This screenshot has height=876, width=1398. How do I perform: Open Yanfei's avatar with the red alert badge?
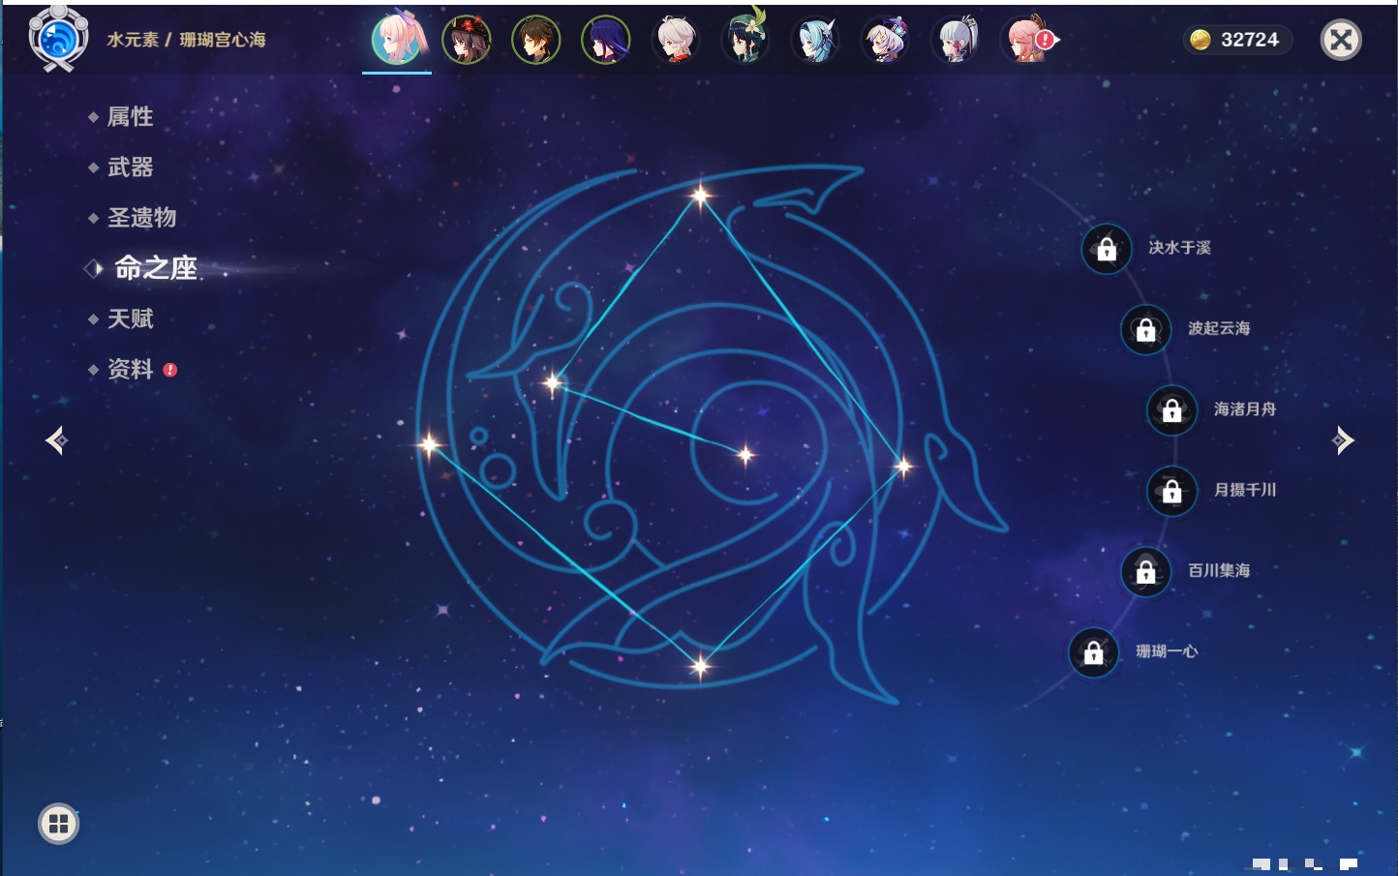pos(1028,40)
